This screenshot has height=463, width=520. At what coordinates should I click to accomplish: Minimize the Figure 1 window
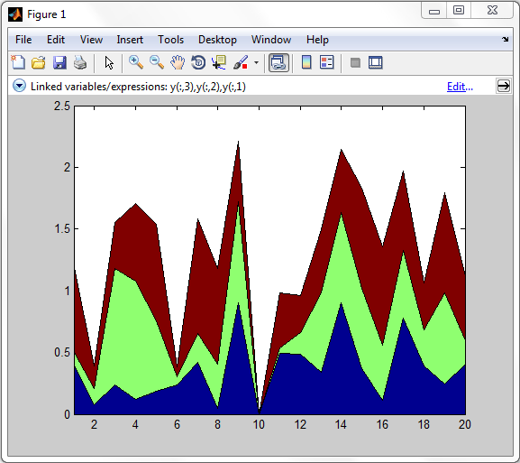coord(434,11)
